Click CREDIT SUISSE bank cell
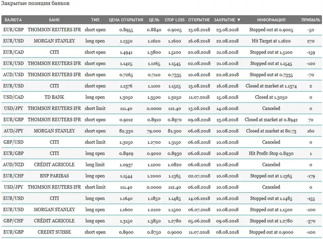Screen dimensions: 323x239 (x=55, y=232)
